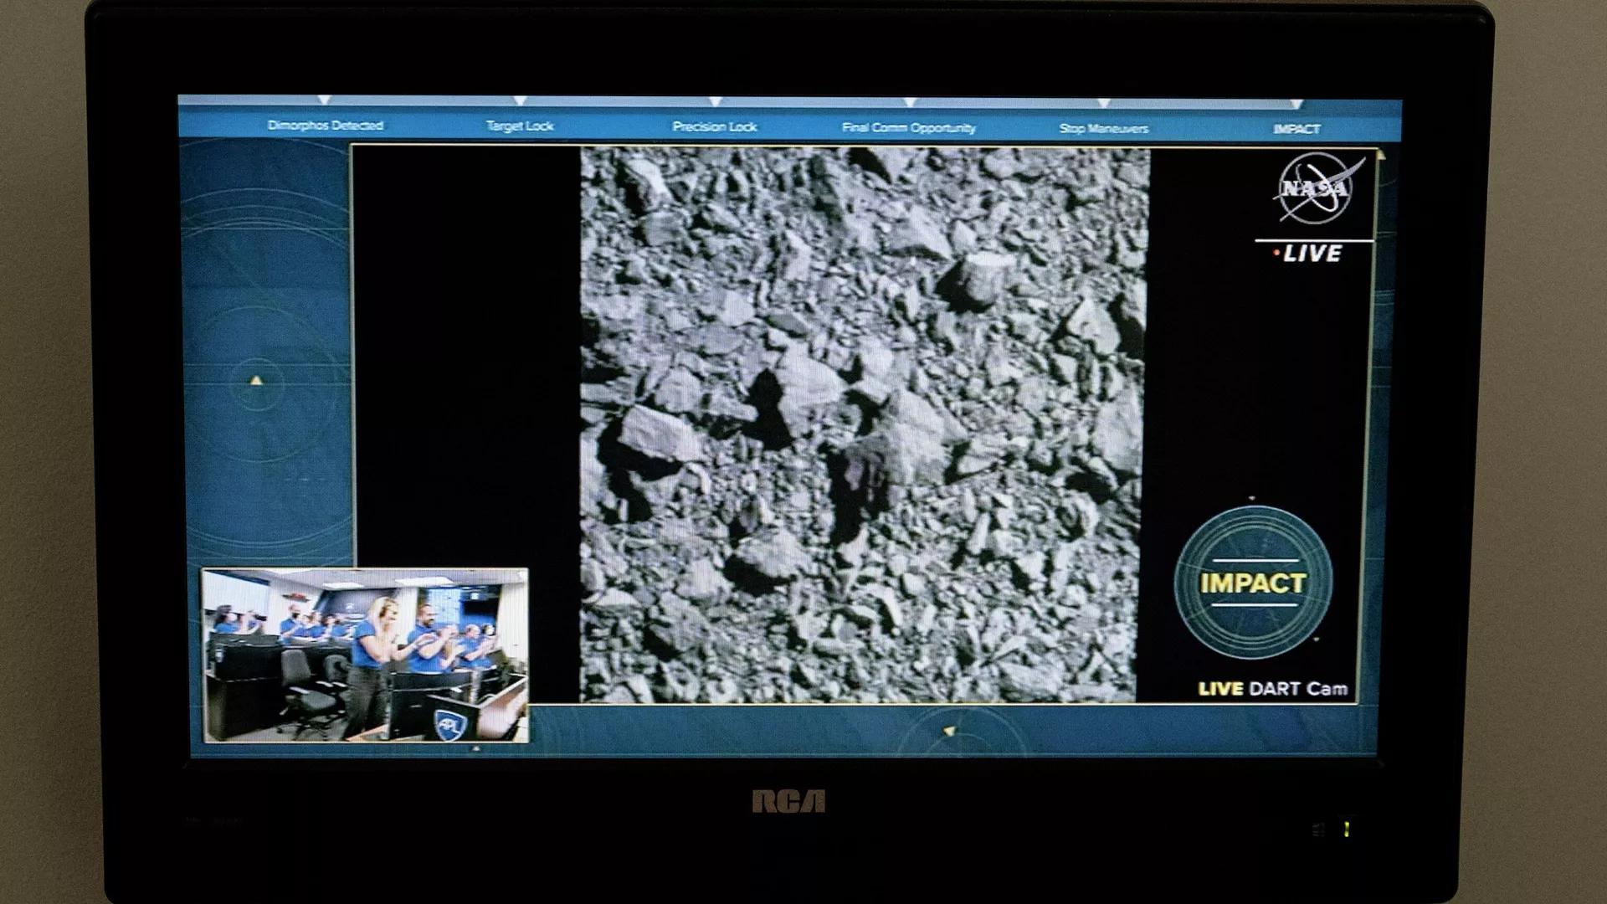Select the Stop Maneuvers timeline label
The height and width of the screenshot is (904, 1607).
tap(1103, 129)
